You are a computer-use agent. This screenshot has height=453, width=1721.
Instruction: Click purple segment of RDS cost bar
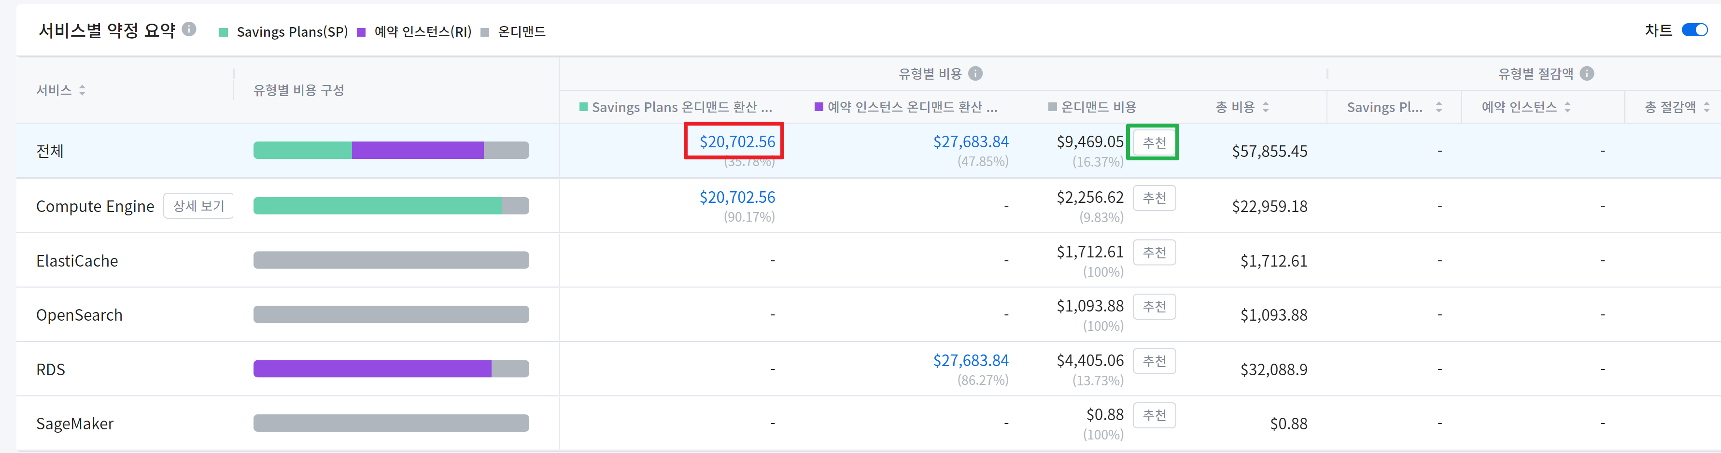[371, 369]
